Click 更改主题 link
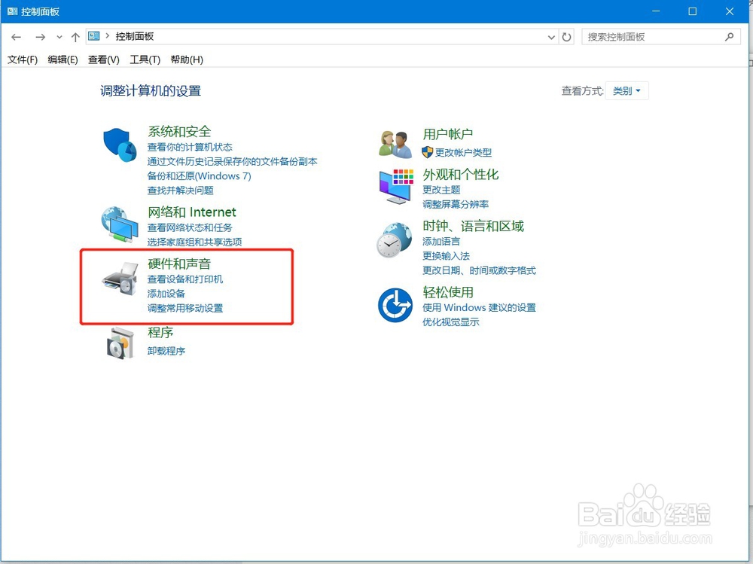753x564 pixels. tap(441, 190)
